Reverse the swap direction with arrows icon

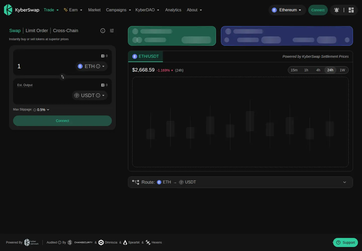63,77
